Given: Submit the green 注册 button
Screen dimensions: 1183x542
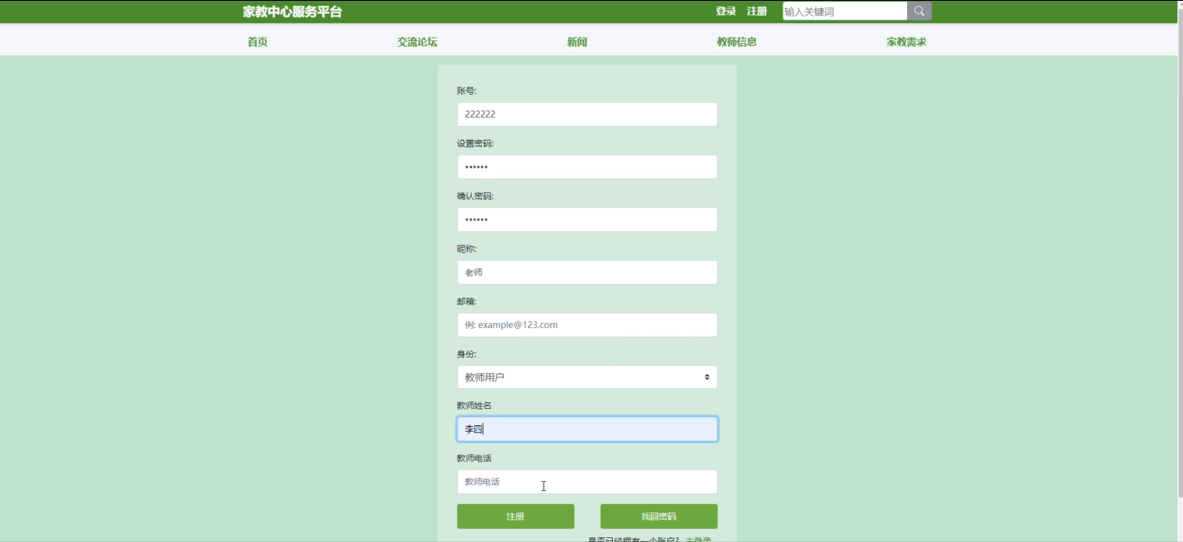Looking at the screenshot, I should pyautogui.click(x=516, y=517).
